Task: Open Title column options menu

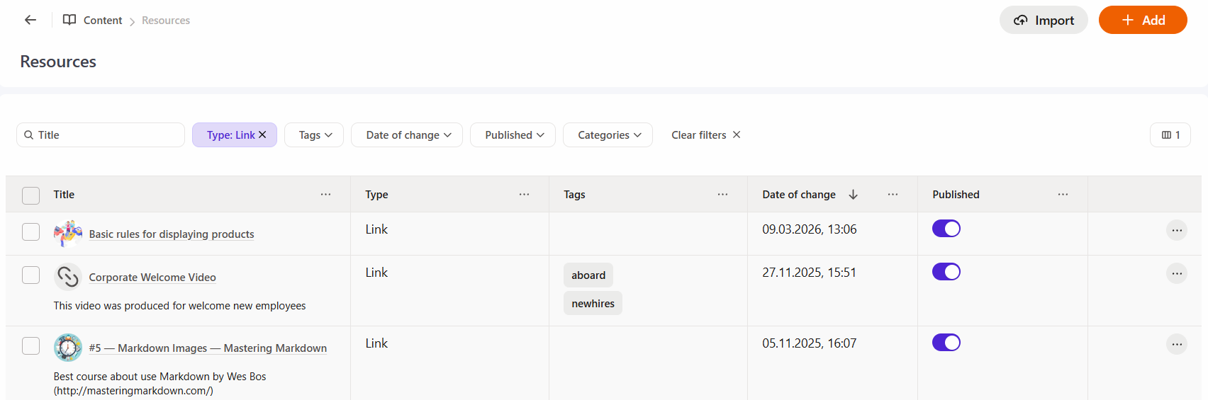Action: pos(325,194)
